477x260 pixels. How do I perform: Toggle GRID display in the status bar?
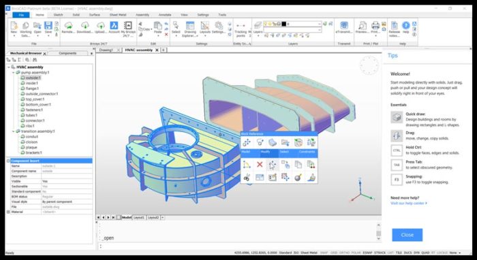[x=334, y=253]
